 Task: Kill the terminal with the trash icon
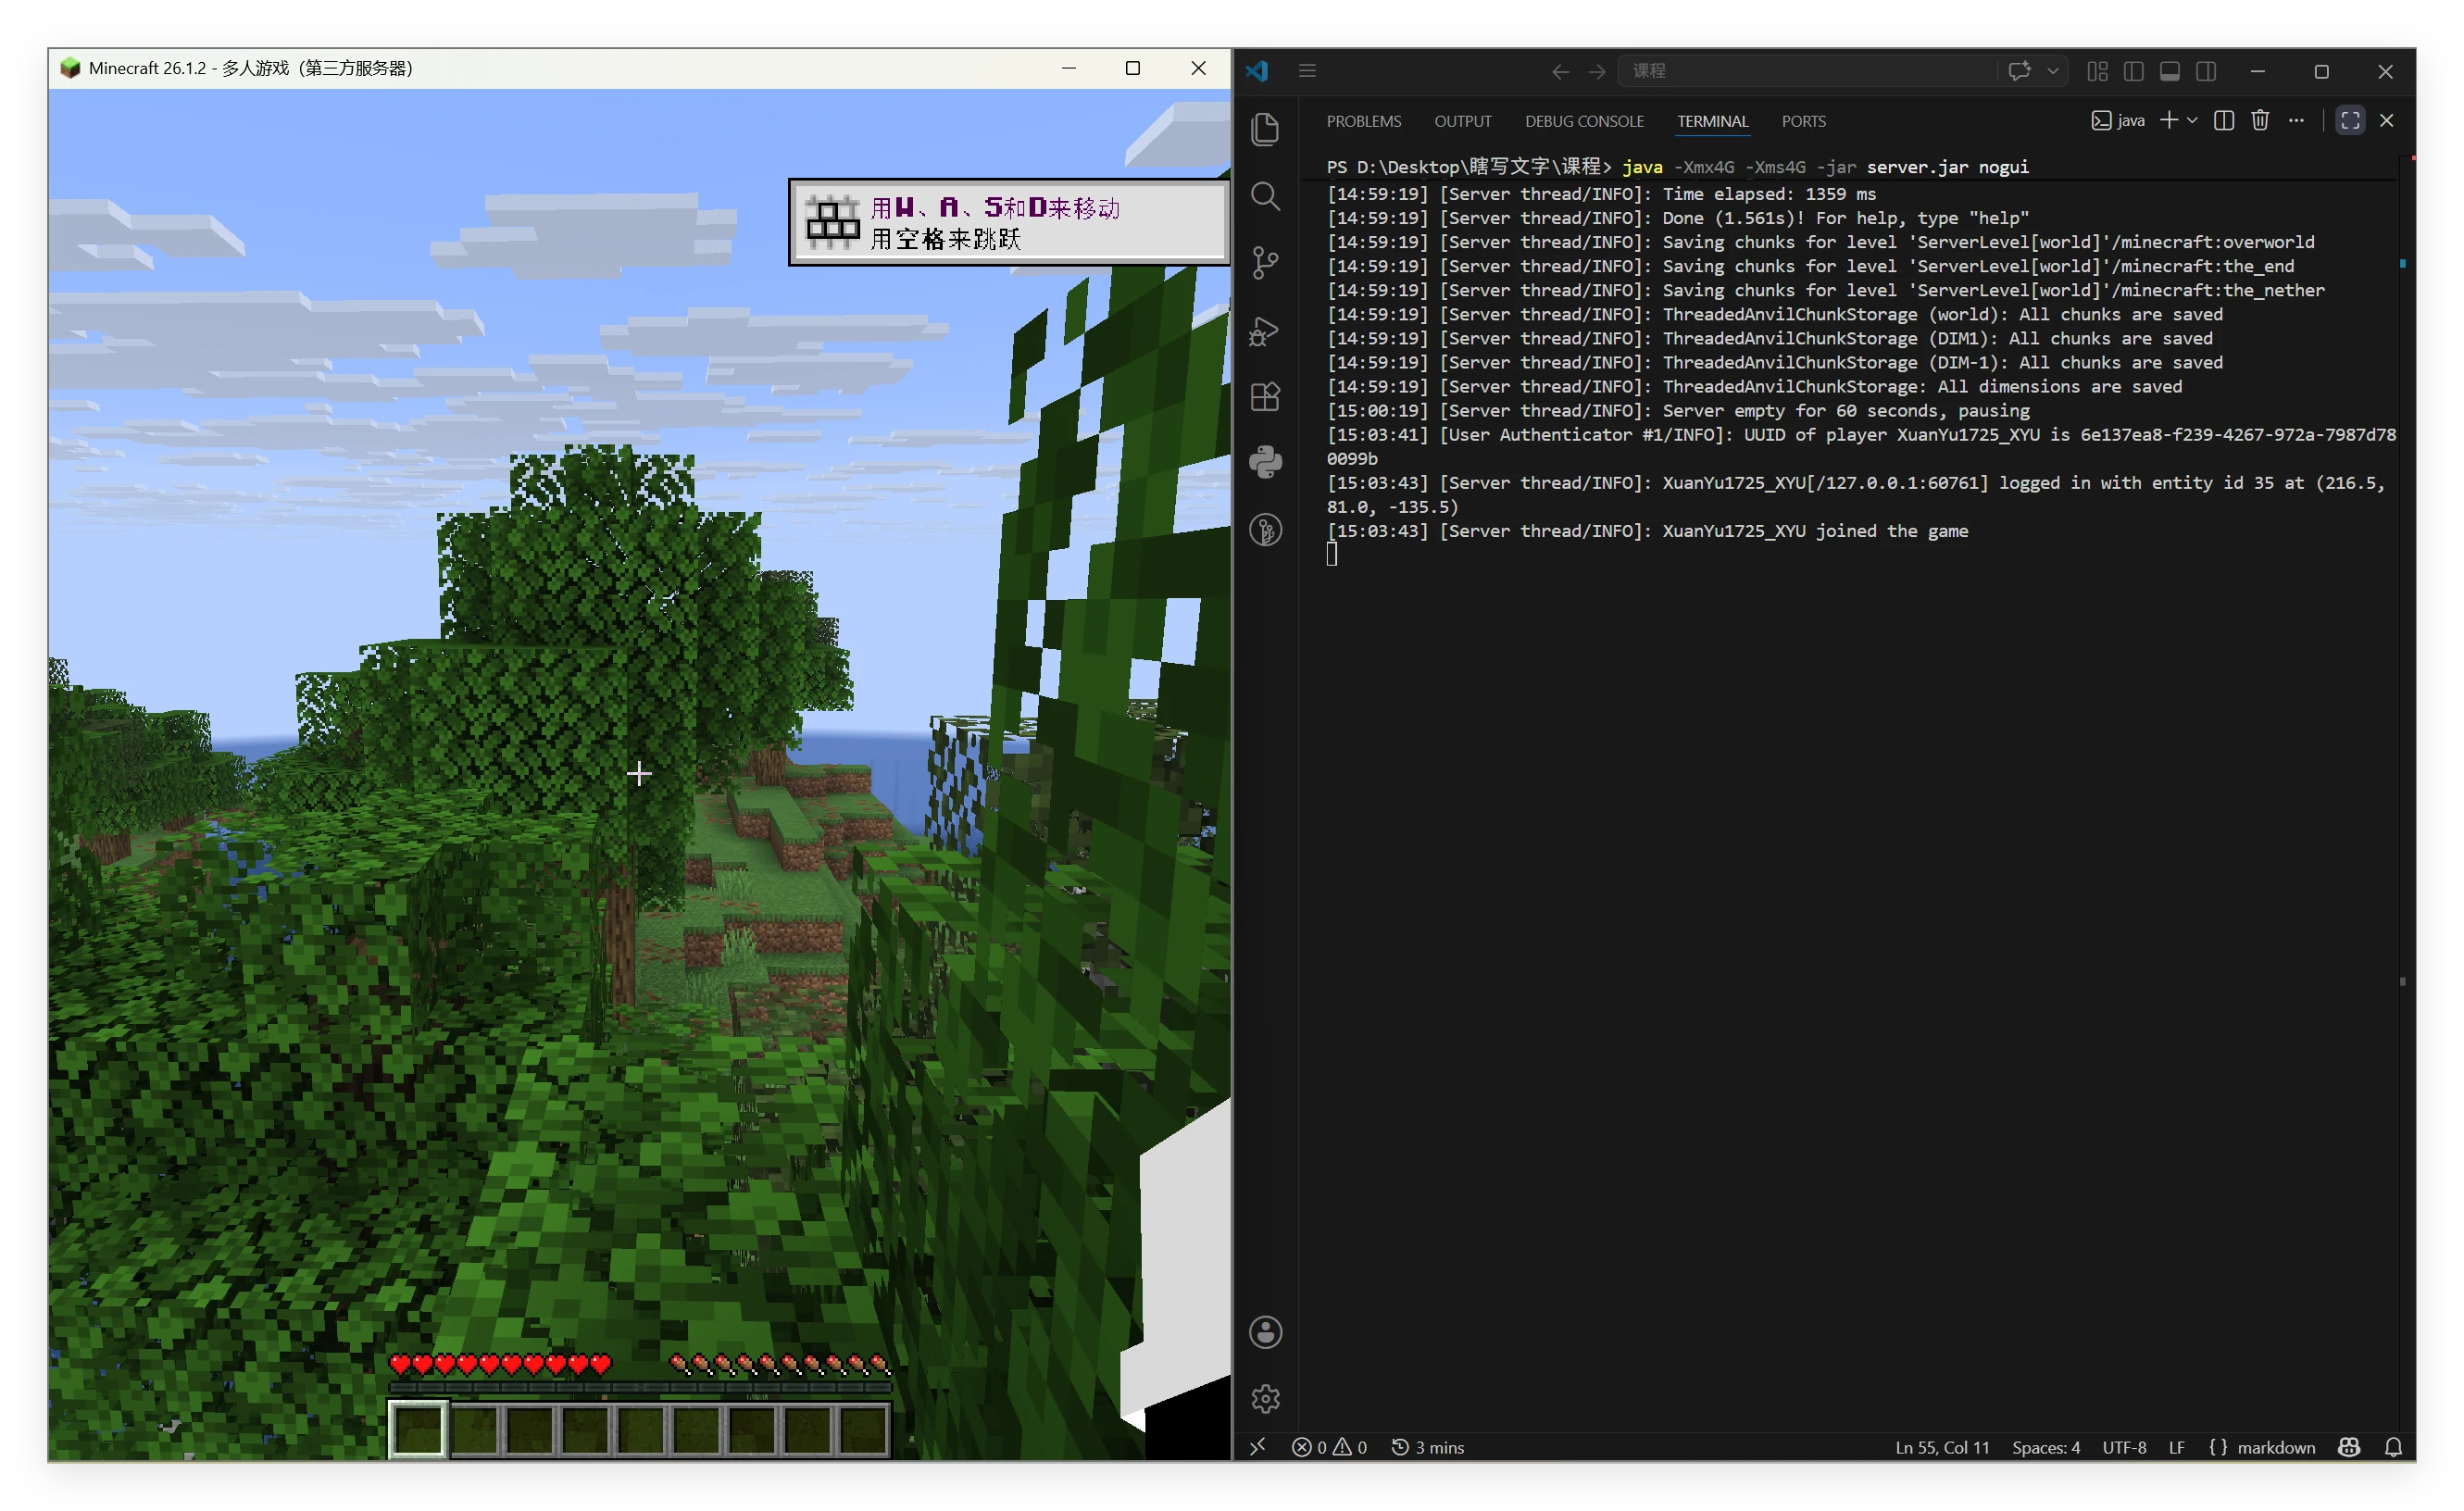click(2259, 120)
